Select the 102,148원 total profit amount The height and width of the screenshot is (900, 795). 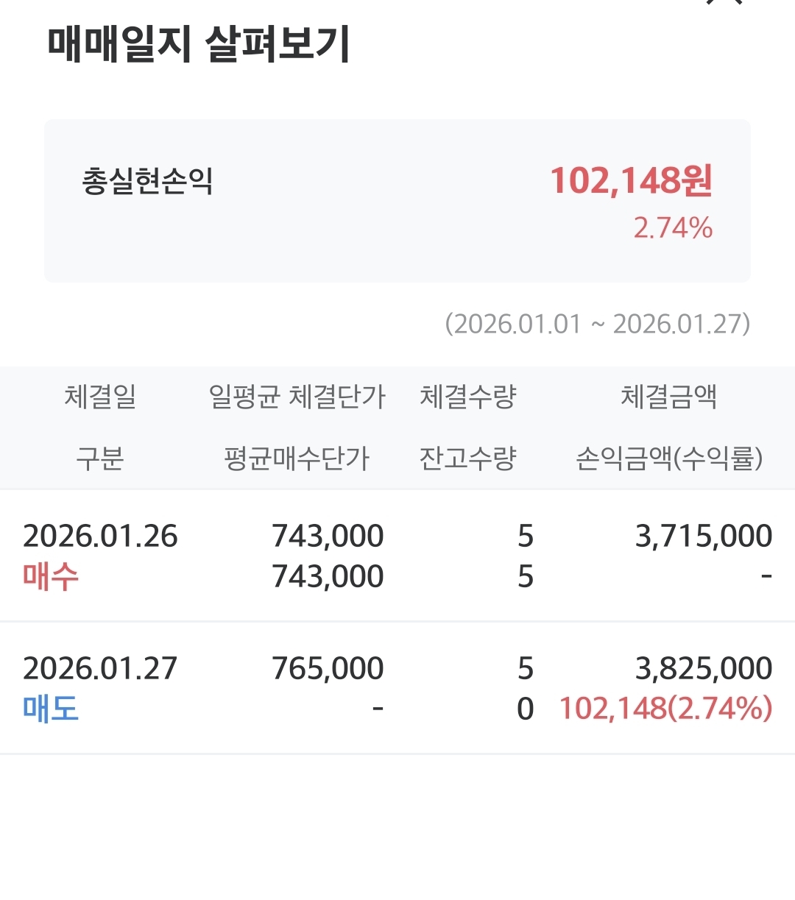(631, 180)
